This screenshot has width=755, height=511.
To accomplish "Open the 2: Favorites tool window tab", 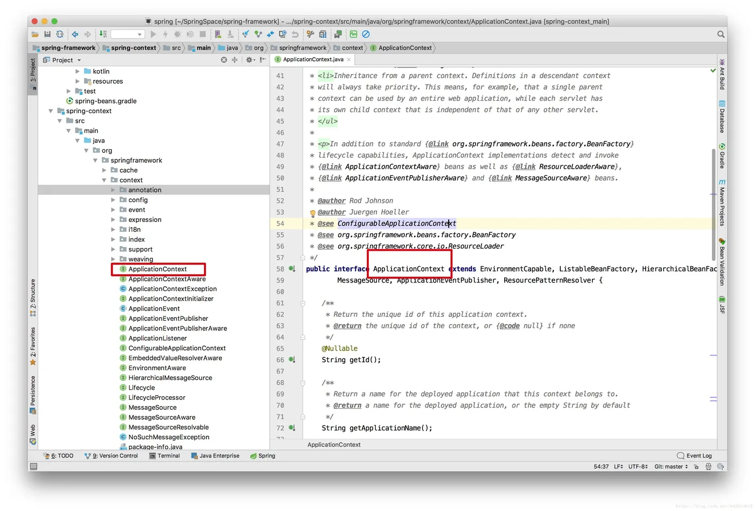I will pos(33,346).
